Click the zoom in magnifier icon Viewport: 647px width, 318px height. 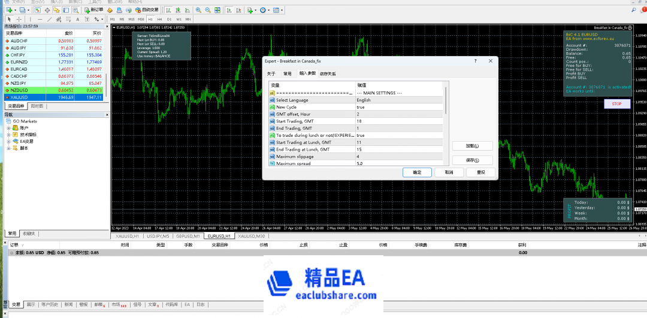point(199,10)
